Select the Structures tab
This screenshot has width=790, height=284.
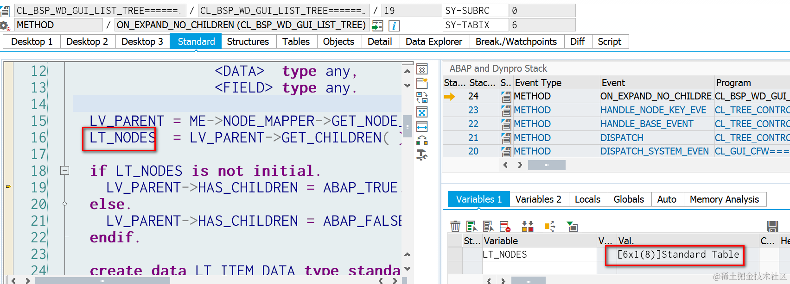click(248, 42)
